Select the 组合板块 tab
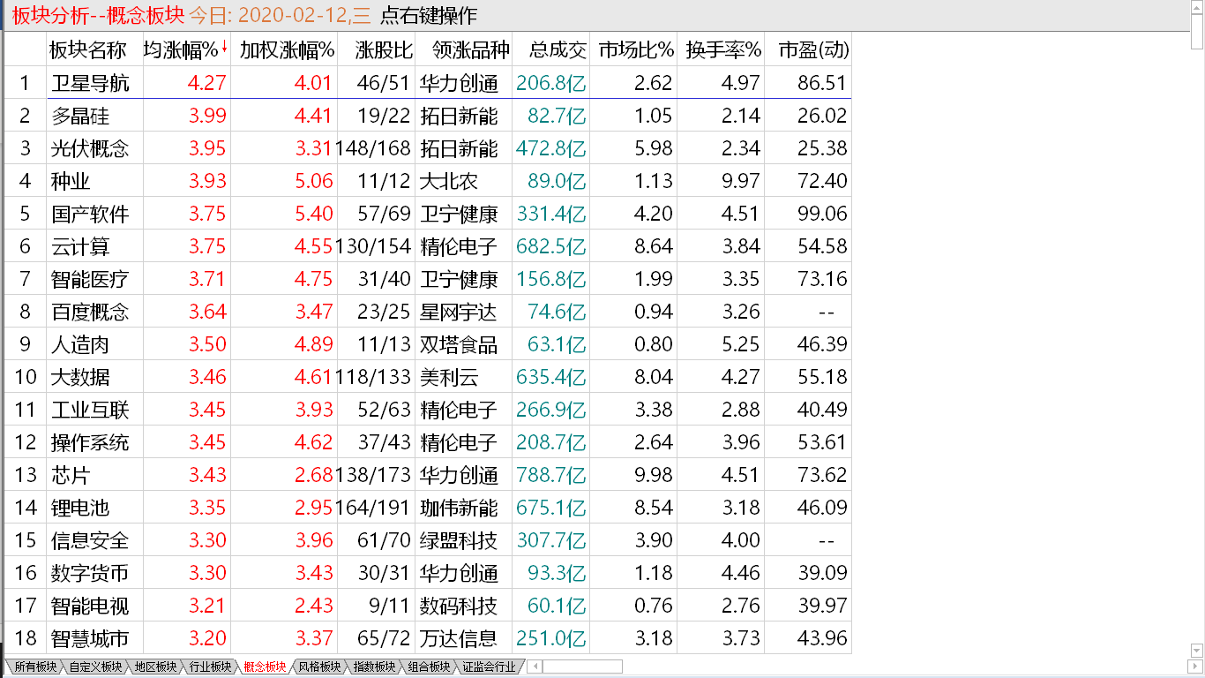 [429, 667]
